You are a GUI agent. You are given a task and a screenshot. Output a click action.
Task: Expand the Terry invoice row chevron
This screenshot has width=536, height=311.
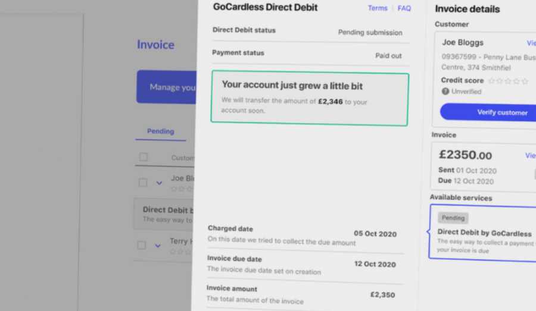coord(158,245)
